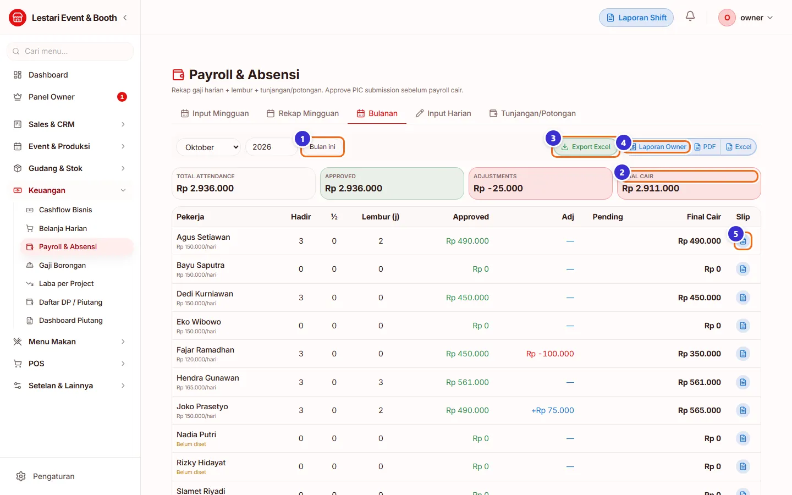
Task: Expand the Gudang & Stok menu
Action: tap(70, 168)
